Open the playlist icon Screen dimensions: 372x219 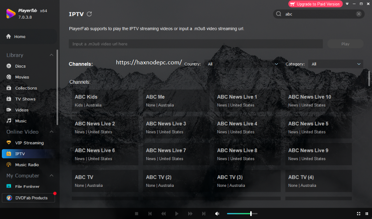[366, 214]
